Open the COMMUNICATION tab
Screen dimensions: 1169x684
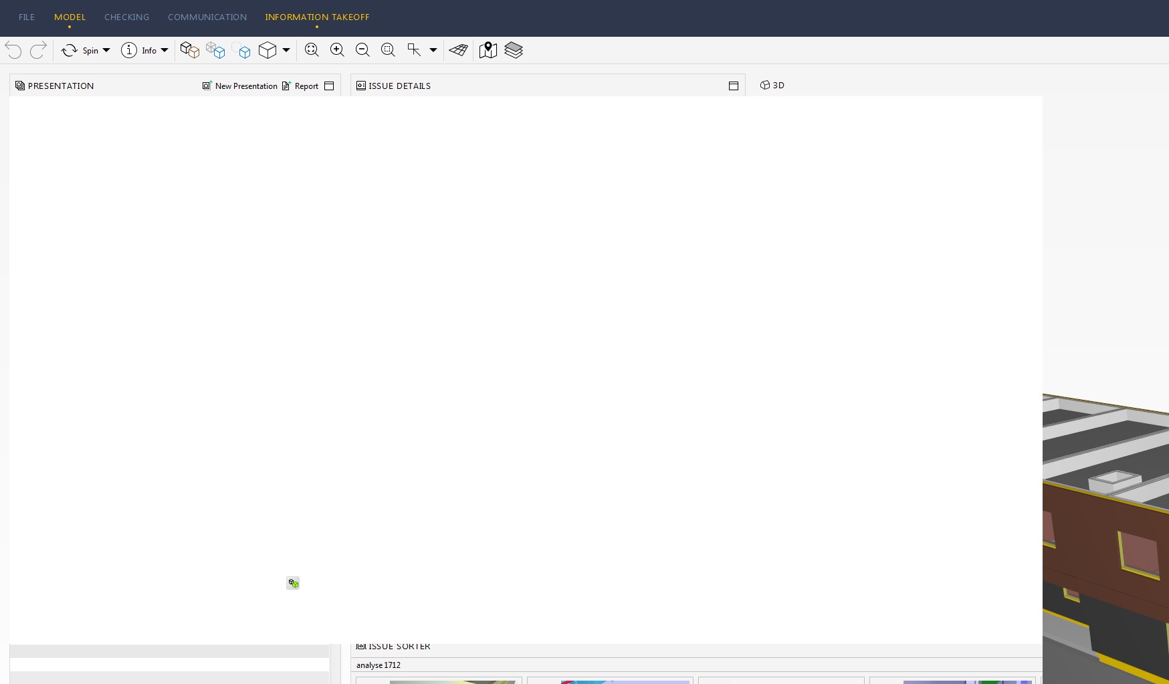pyautogui.click(x=207, y=17)
